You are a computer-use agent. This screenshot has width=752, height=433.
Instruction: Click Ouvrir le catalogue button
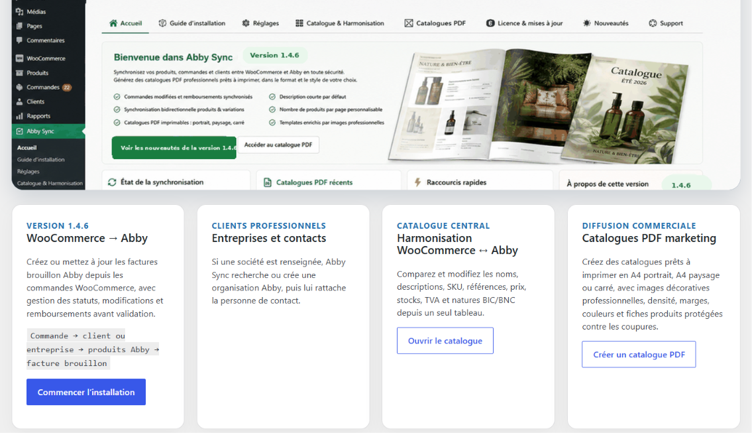[445, 341]
